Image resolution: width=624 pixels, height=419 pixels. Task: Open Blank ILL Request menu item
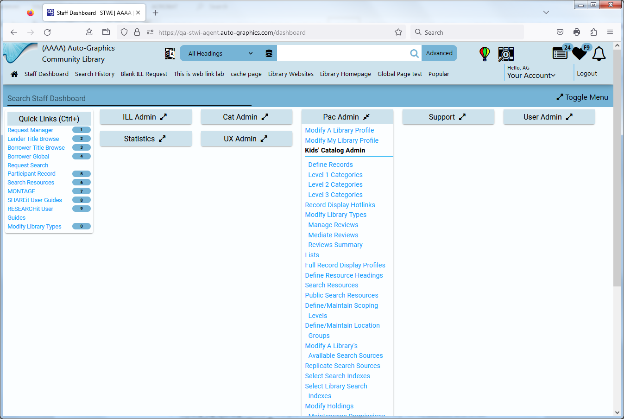[144, 74]
